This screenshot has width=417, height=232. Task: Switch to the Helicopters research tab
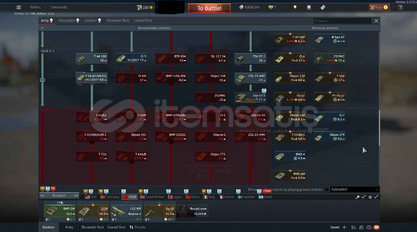tap(69, 20)
